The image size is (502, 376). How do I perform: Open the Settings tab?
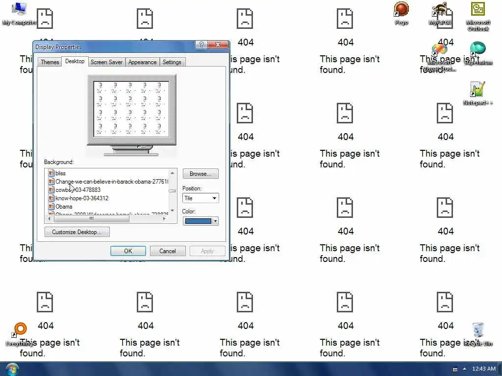pos(172,62)
